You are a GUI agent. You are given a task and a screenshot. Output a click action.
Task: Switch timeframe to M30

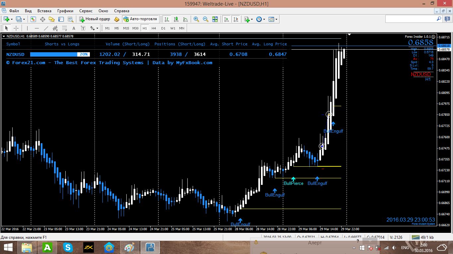point(135,28)
